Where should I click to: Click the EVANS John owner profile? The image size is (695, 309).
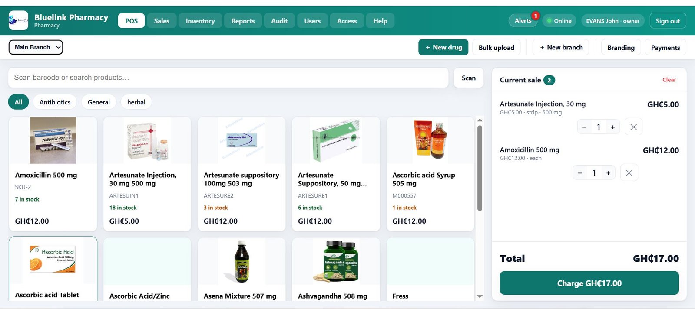(x=613, y=21)
